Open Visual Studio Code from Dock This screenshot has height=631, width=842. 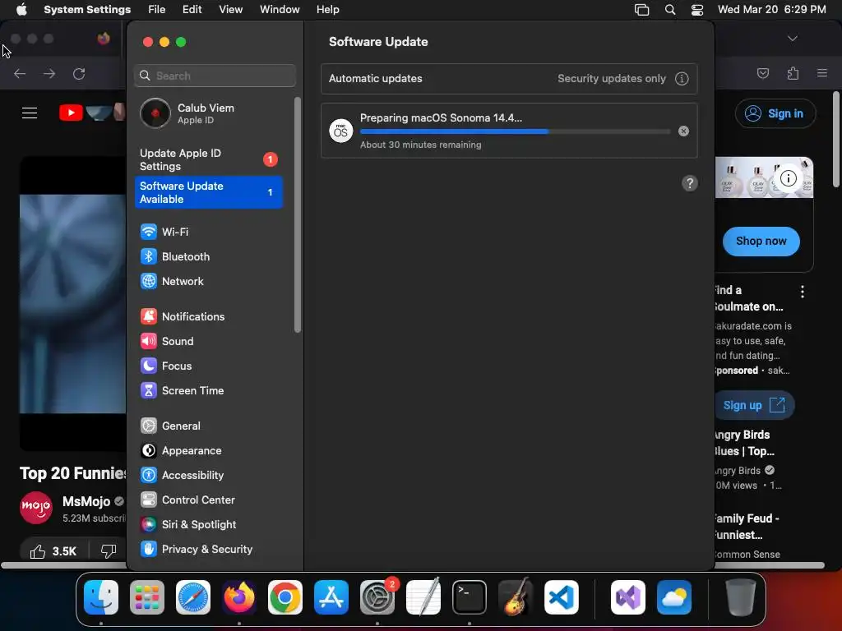[x=561, y=597]
